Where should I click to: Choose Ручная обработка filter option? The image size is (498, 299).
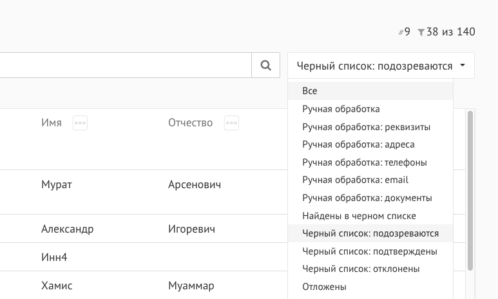370,109
